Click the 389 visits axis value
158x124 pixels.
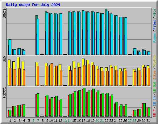[x=5, y=59]
